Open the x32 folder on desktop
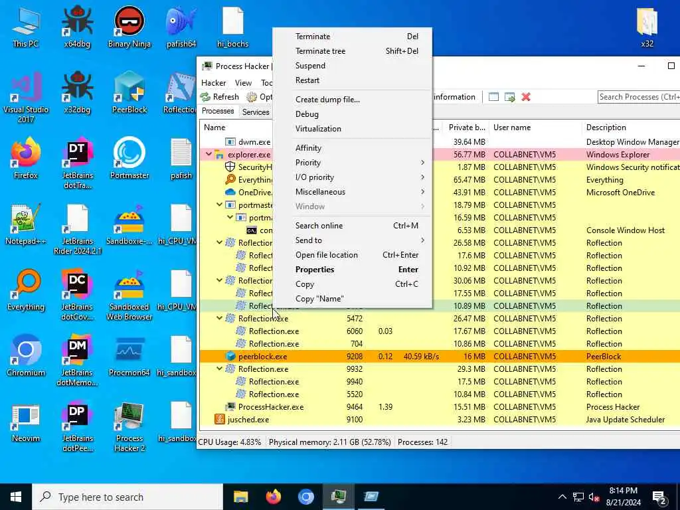Viewport: 680px width, 510px height. pos(647,25)
